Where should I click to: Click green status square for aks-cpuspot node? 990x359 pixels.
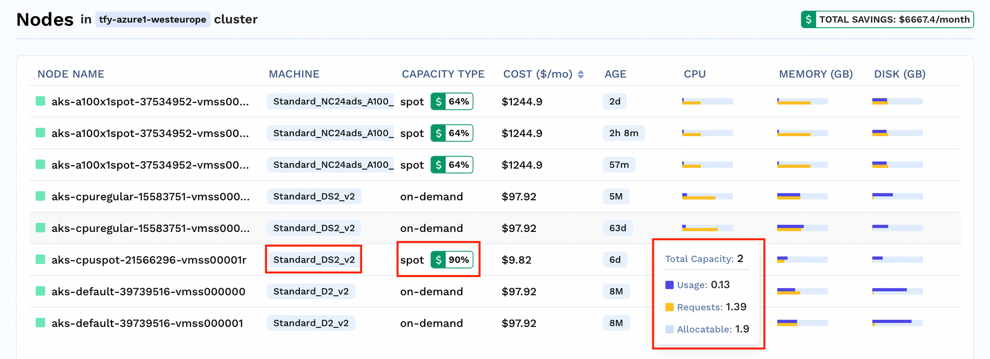41,260
